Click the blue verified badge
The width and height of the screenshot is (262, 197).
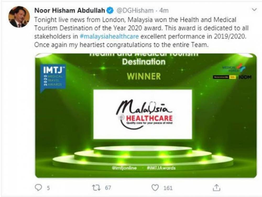[110, 11]
